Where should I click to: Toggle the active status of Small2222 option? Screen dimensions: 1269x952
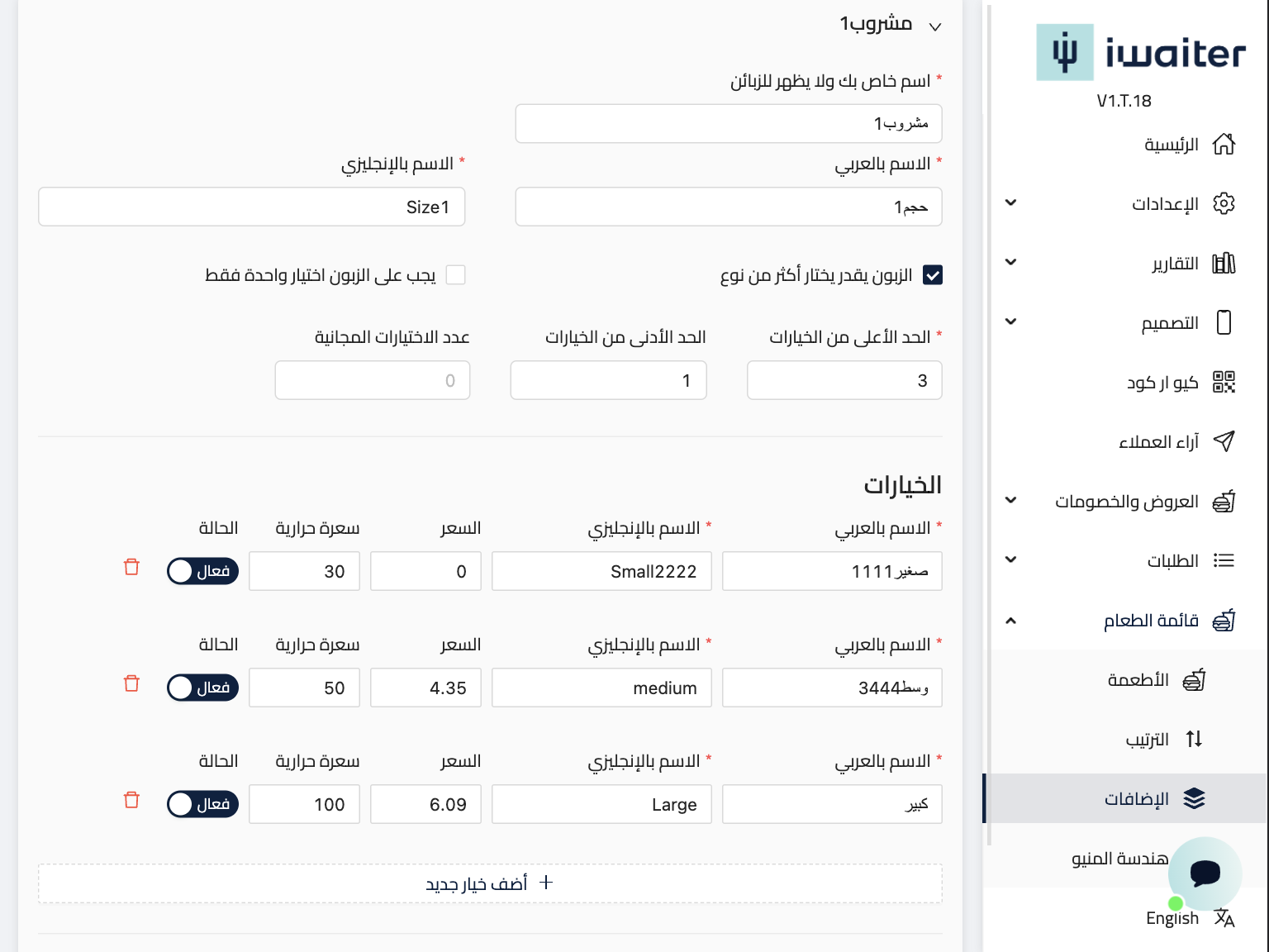click(x=202, y=571)
